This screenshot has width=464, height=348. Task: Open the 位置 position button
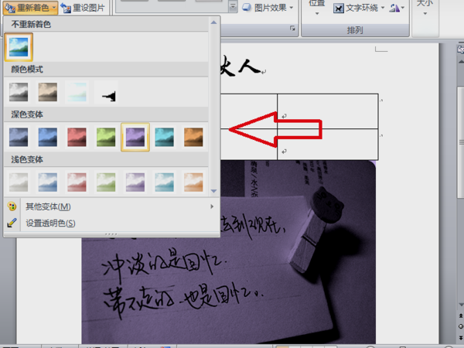coord(317,7)
